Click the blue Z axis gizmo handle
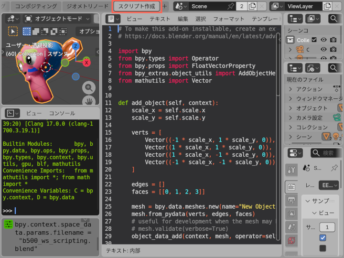 tap(75, 46)
